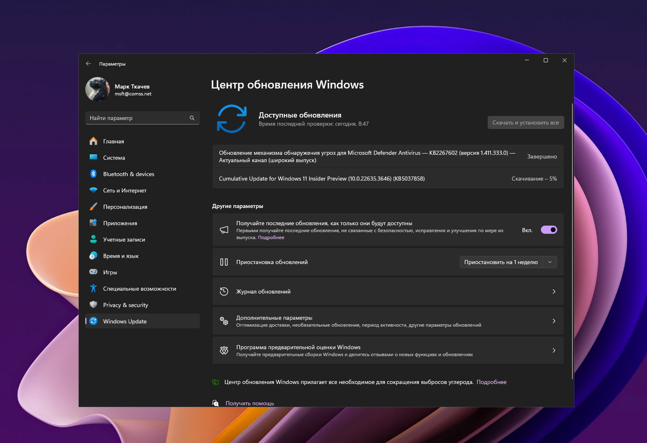This screenshot has height=443, width=647.
Task: Click the Система monitor icon
Action: (93, 157)
